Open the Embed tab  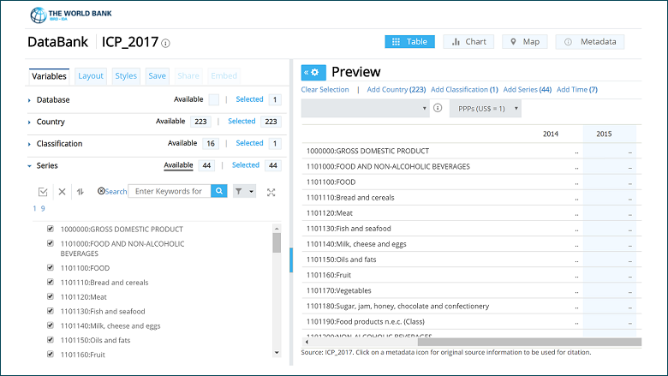click(224, 76)
